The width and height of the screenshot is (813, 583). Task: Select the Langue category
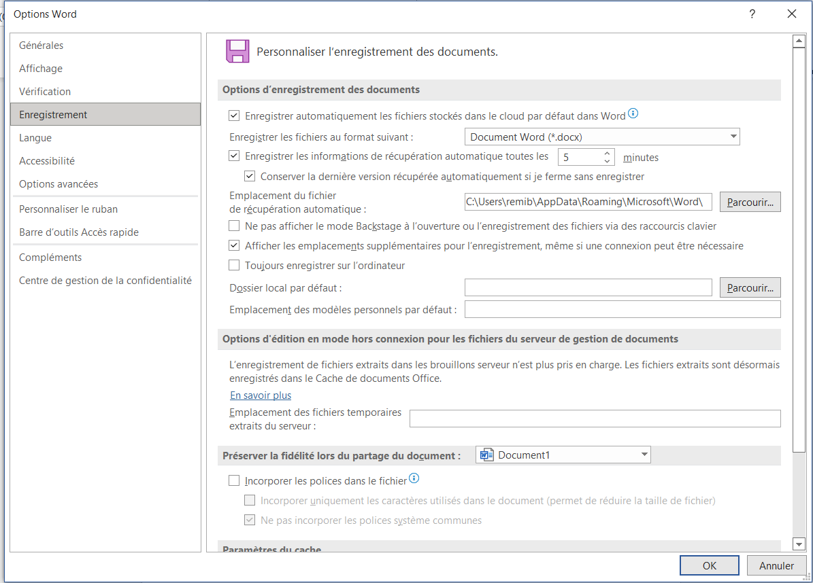(105, 138)
